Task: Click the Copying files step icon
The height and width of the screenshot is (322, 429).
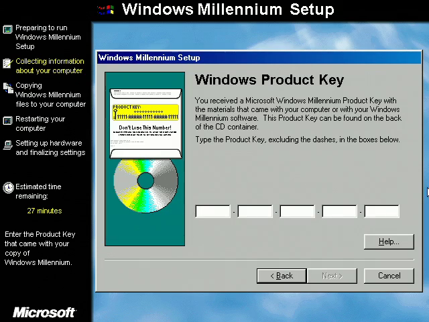Action: point(8,88)
